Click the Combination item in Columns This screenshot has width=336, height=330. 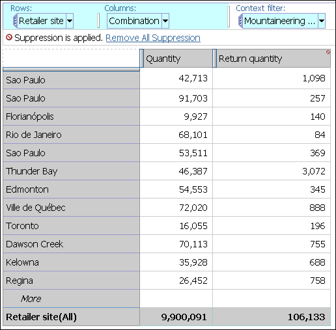pyautogui.click(x=134, y=21)
